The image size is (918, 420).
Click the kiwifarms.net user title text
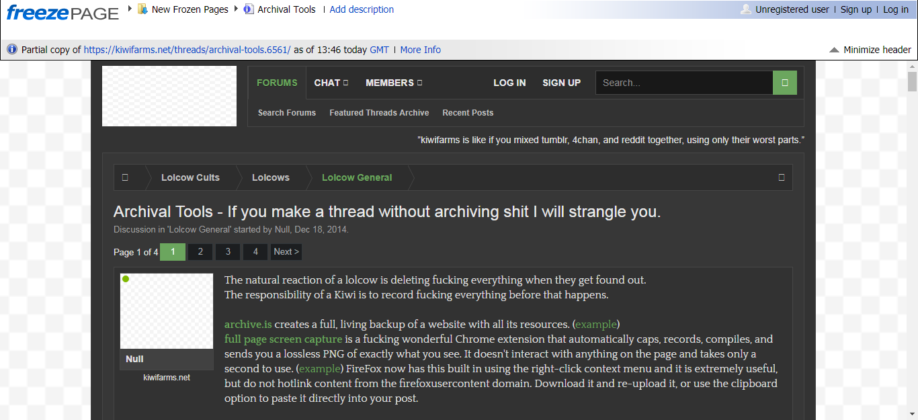167,378
